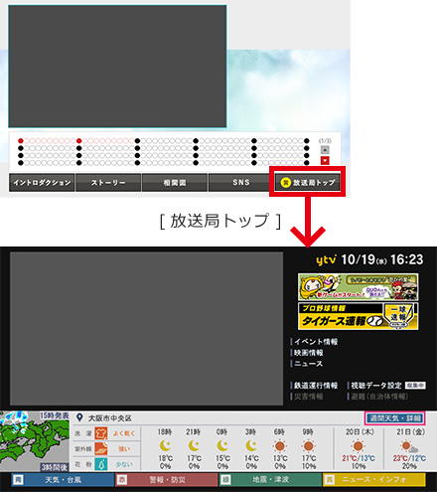The width and height of the screenshot is (437, 492).
Task: Open the SNS button
Action: (x=241, y=183)
